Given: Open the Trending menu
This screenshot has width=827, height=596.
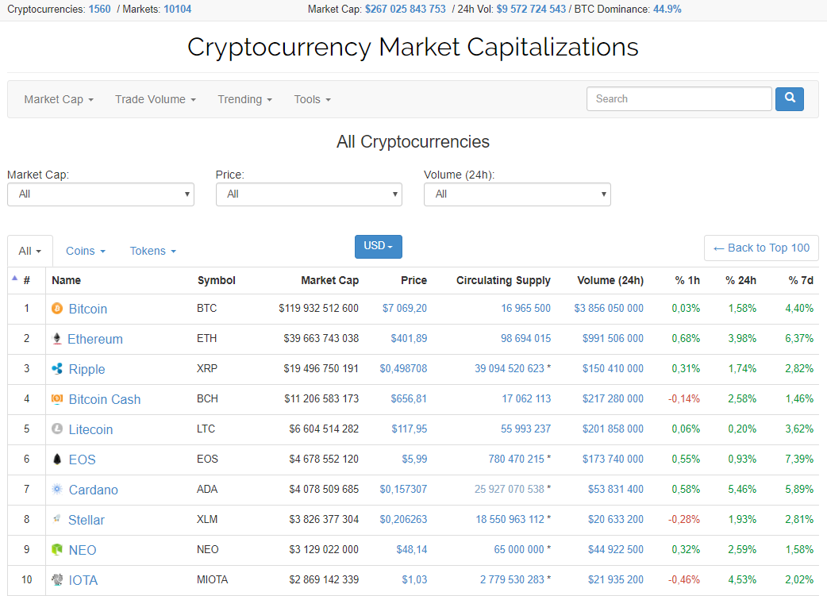Looking at the screenshot, I should click(x=244, y=99).
